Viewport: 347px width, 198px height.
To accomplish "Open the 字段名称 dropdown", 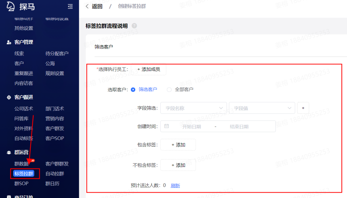I will tap(194, 108).
